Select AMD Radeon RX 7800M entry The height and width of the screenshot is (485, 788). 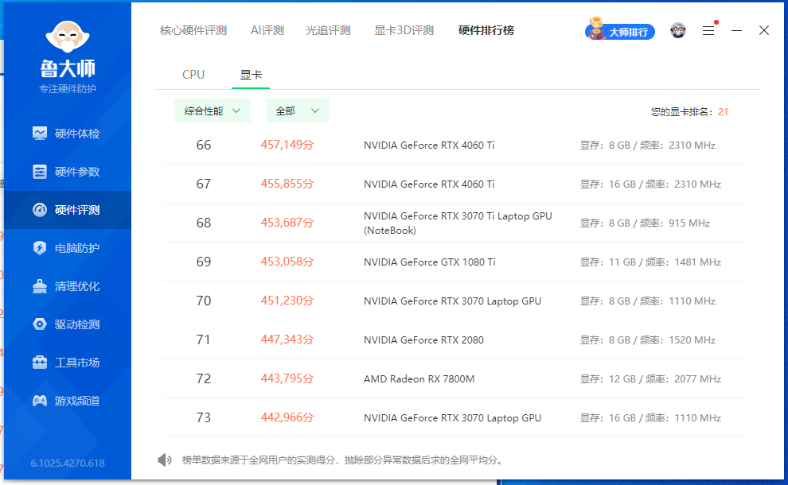click(419, 379)
